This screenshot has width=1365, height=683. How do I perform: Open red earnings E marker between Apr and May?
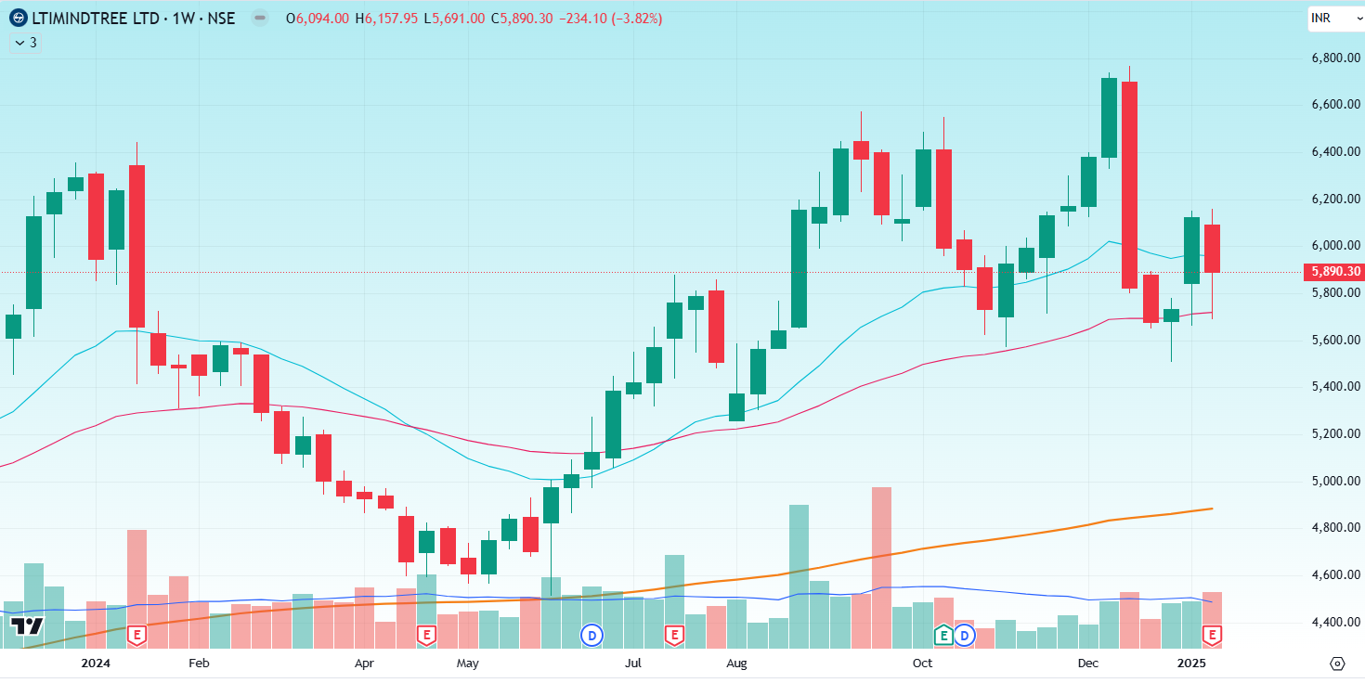pos(426,636)
